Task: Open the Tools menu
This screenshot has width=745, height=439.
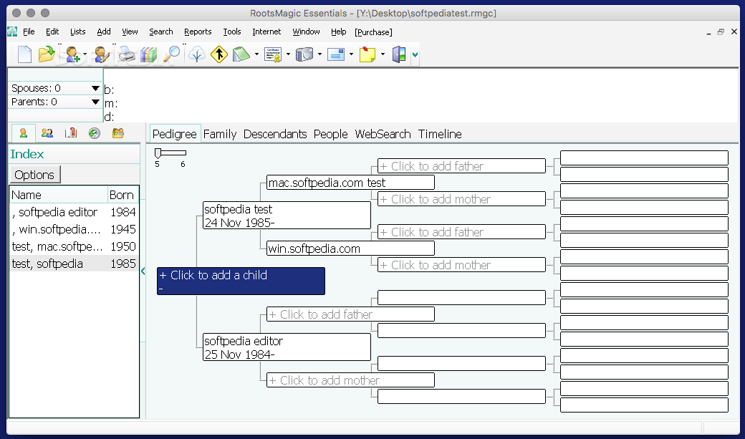Action: 232,32
